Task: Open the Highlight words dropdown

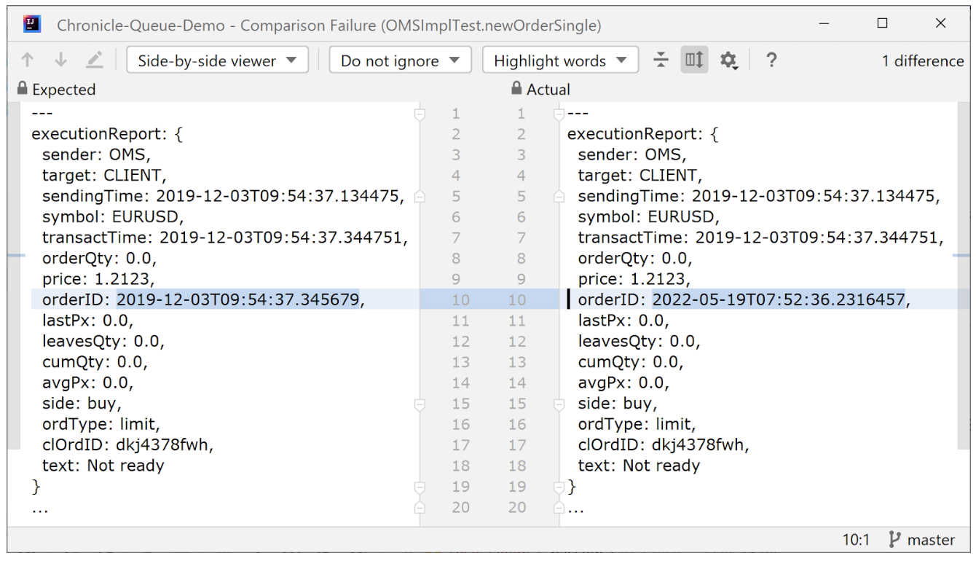Action: [560, 60]
